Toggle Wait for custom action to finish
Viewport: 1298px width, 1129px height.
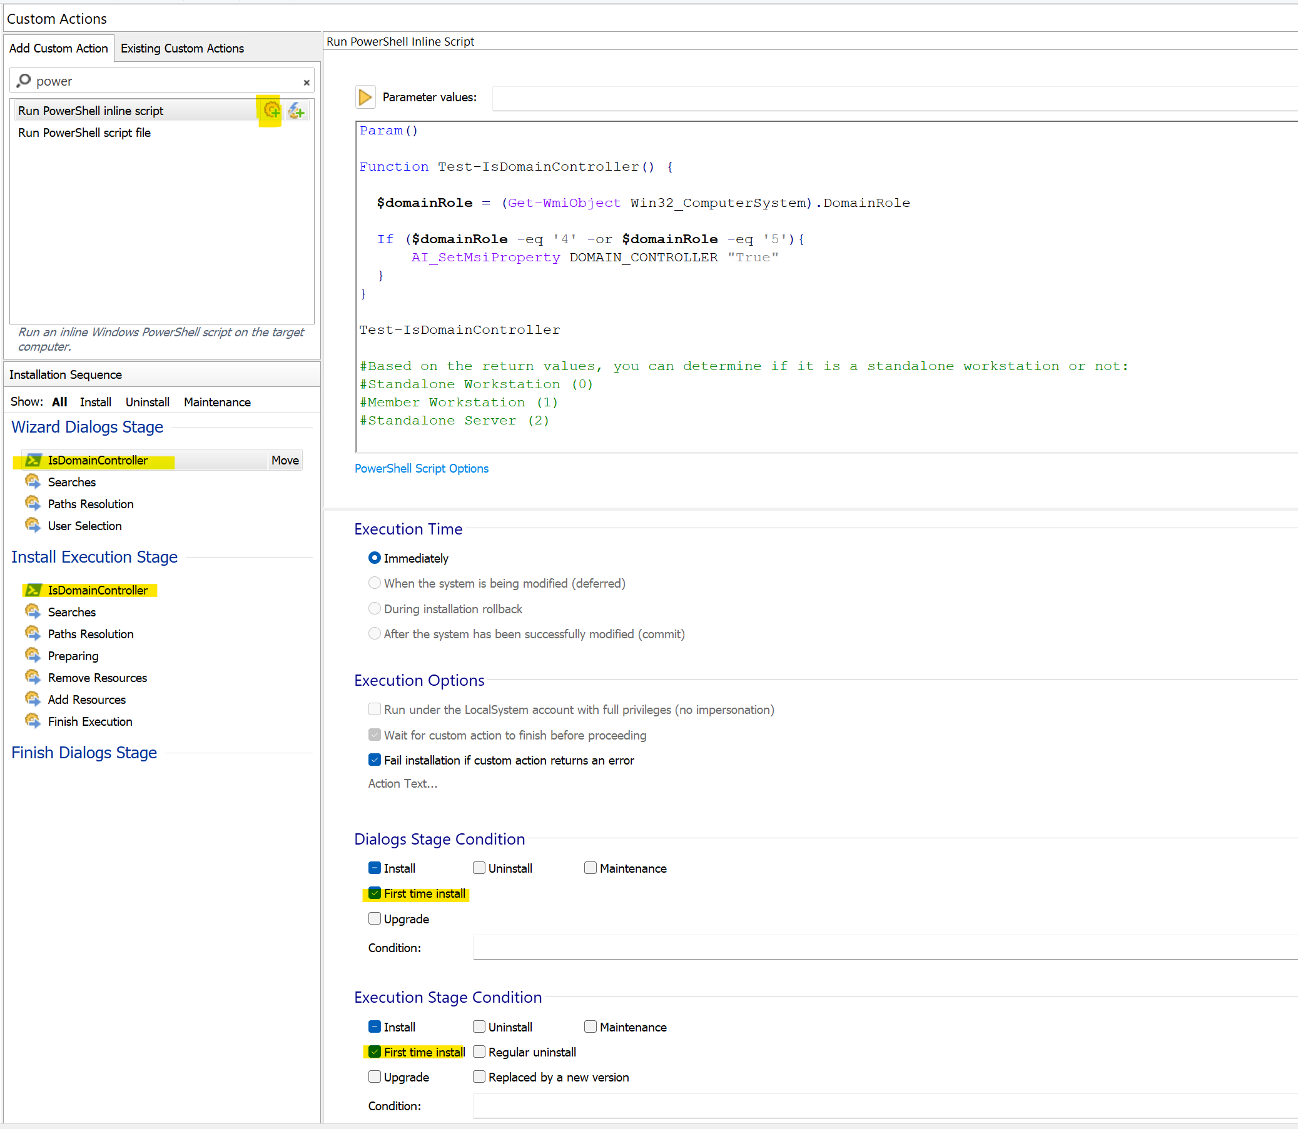[375, 735]
